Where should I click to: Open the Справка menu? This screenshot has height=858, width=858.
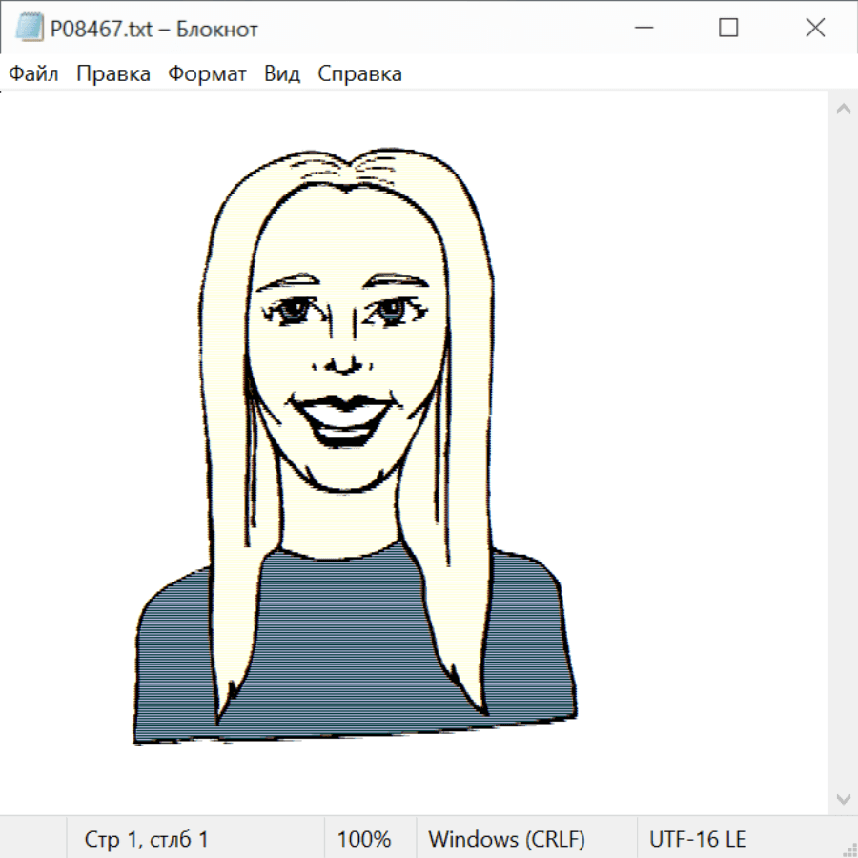(359, 74)
